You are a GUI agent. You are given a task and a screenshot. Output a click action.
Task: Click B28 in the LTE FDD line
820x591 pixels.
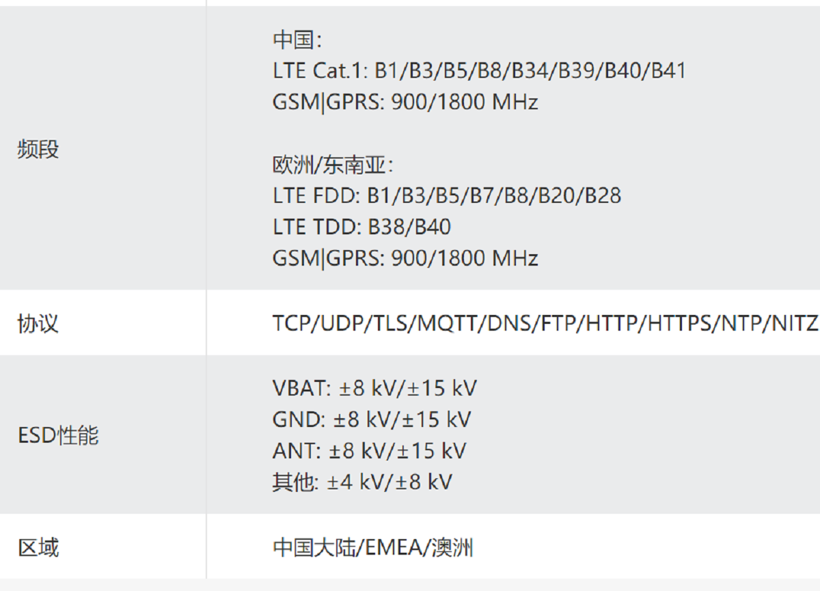603,195
